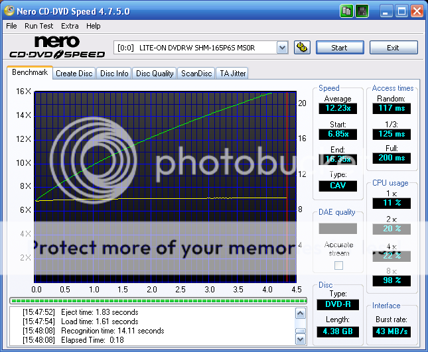Minimize the Nero CD-DVD Speed window
The width and height of the screenshot is (428, 352).
coord(386,11)
